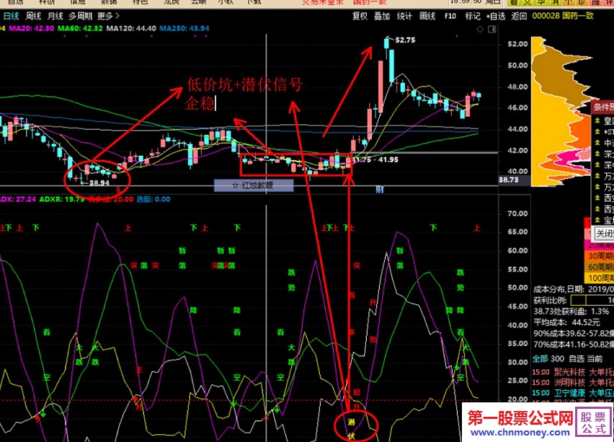Click the 财 financial marker below the chart
The image size is (614, 442).
click(x=380, y=190)
